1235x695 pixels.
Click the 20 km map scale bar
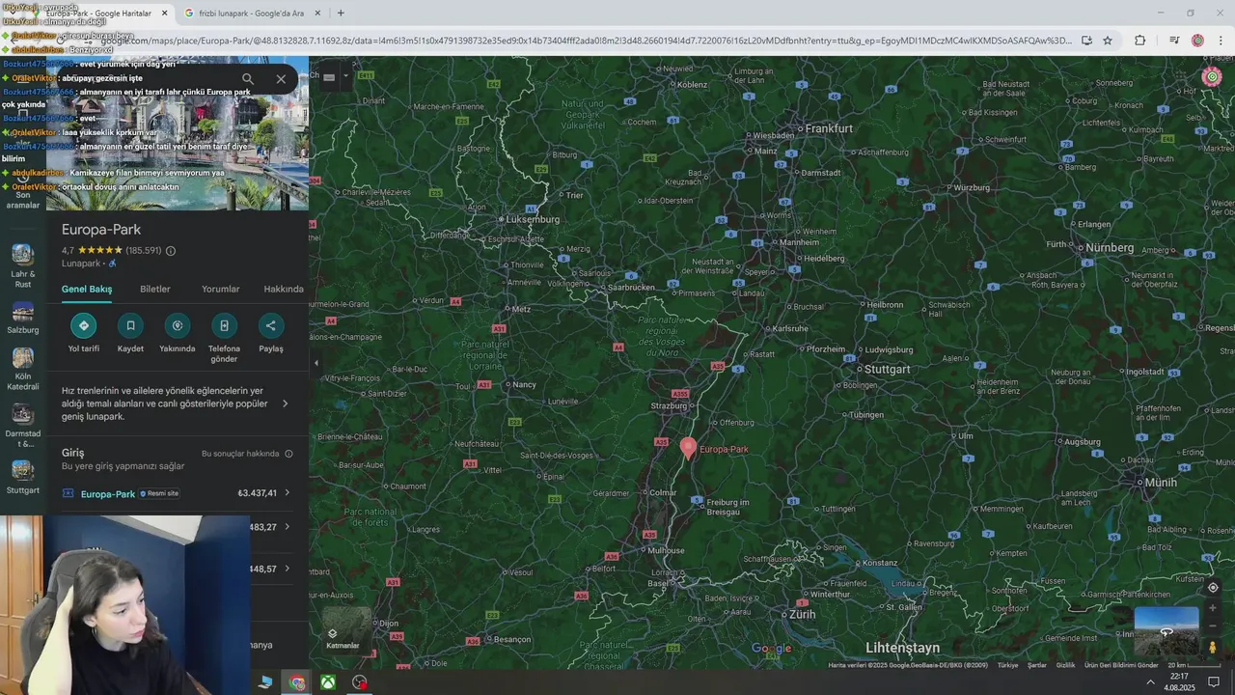coord(1193,665)
